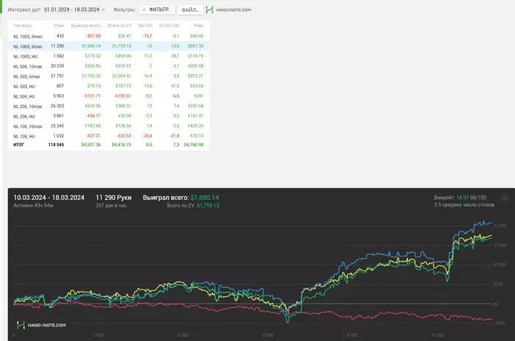
Task: Click chart Всего по EV $1,759.13 value
Action: (208, 206)
